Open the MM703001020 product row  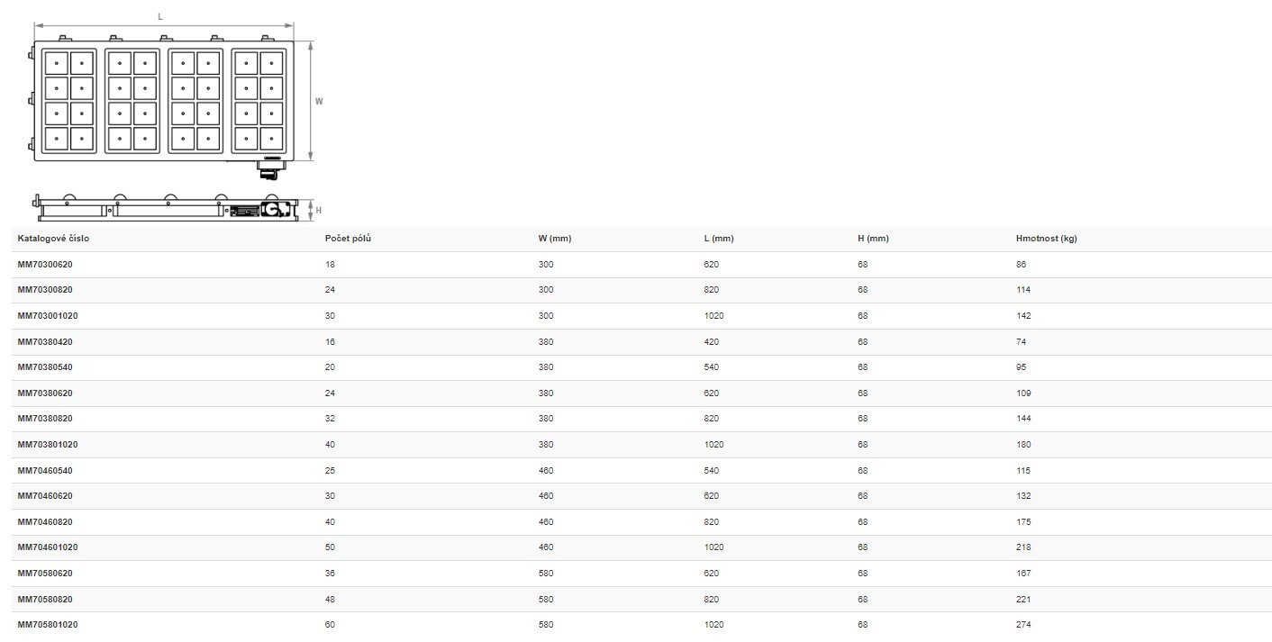pyautogui.click(x=47, y=316)
